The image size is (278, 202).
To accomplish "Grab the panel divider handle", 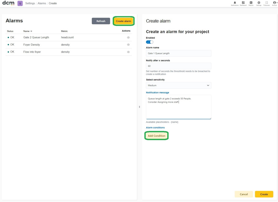I will (140, 107).
